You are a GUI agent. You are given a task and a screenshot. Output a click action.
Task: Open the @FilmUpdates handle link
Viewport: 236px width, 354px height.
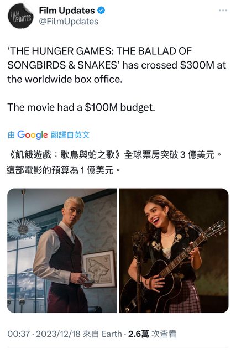[x=69, y=22]
